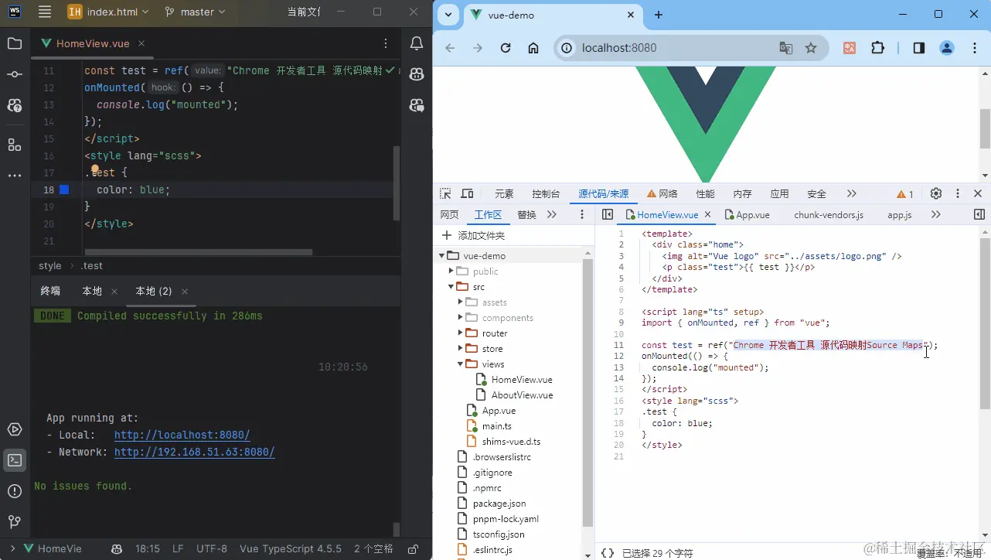Screen dimensions: 991x560
Task: Click Chrome back navigation arrow
Action: (x=450, y=48)
